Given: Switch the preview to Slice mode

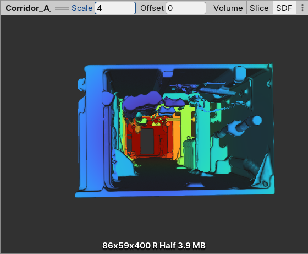Looking at the screenshot, I should (x=259, y=8).
